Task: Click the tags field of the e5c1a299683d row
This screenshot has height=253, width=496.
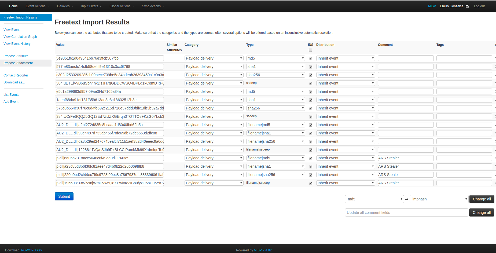Action: pos(464,91)
